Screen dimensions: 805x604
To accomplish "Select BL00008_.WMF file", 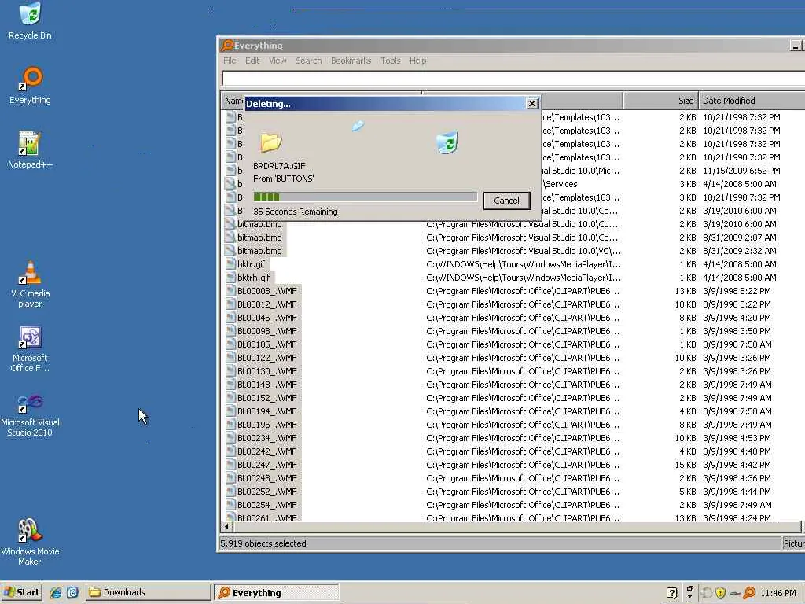I will 267,291.
